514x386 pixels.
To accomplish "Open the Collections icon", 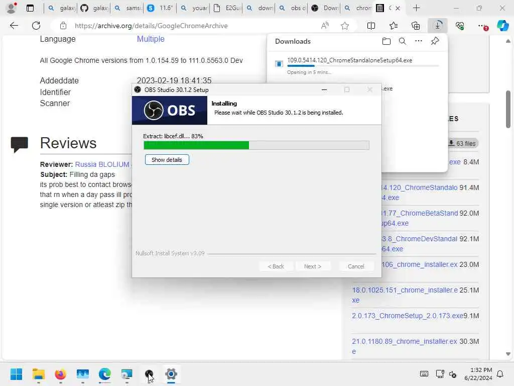I will (416, 26).
